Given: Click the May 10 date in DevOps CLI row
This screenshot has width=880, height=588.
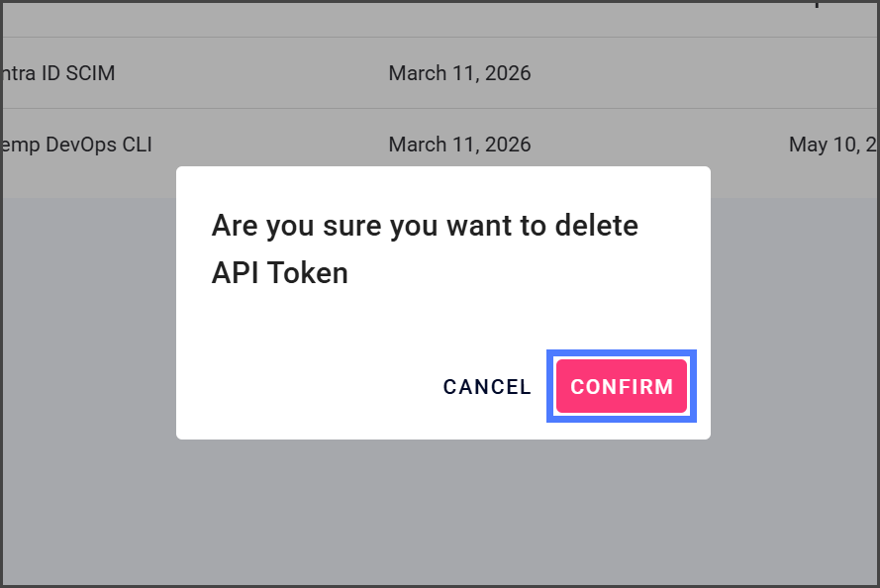Looking at the screenshot, I should pyautogui.click(x=832, y=145).
